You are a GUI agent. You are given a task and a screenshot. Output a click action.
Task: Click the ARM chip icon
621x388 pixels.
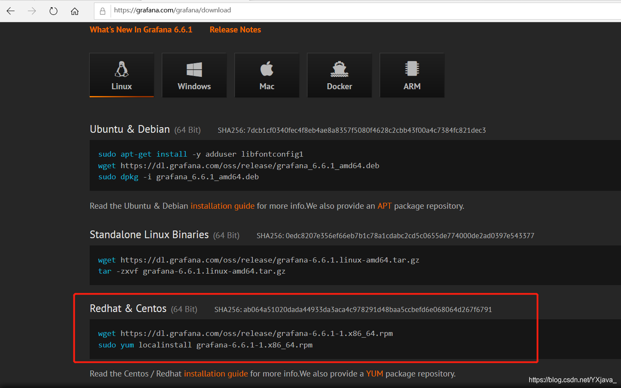point(412,69)
